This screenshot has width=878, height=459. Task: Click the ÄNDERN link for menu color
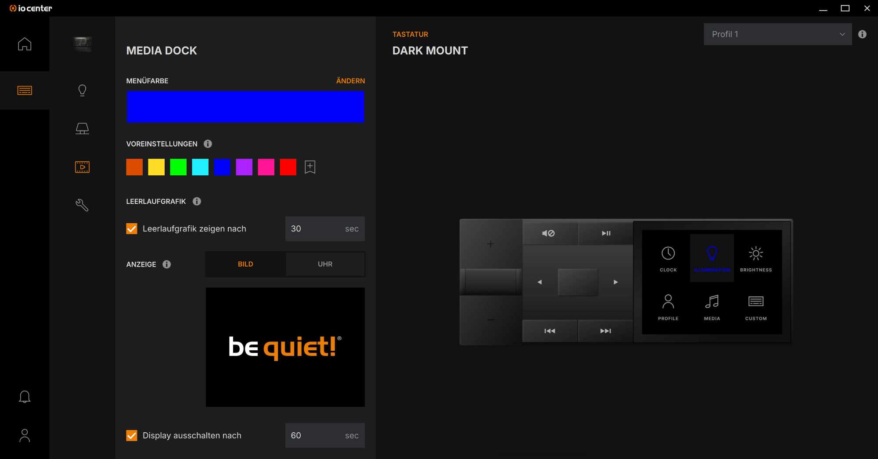click(350, 81)
